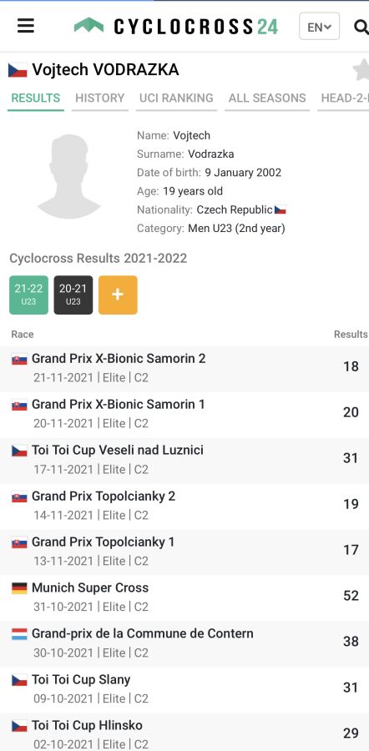The height and width of the screenshot is (751, 369).
Task: Expand more seasons with plus button
Action: [x=118, y=295]
